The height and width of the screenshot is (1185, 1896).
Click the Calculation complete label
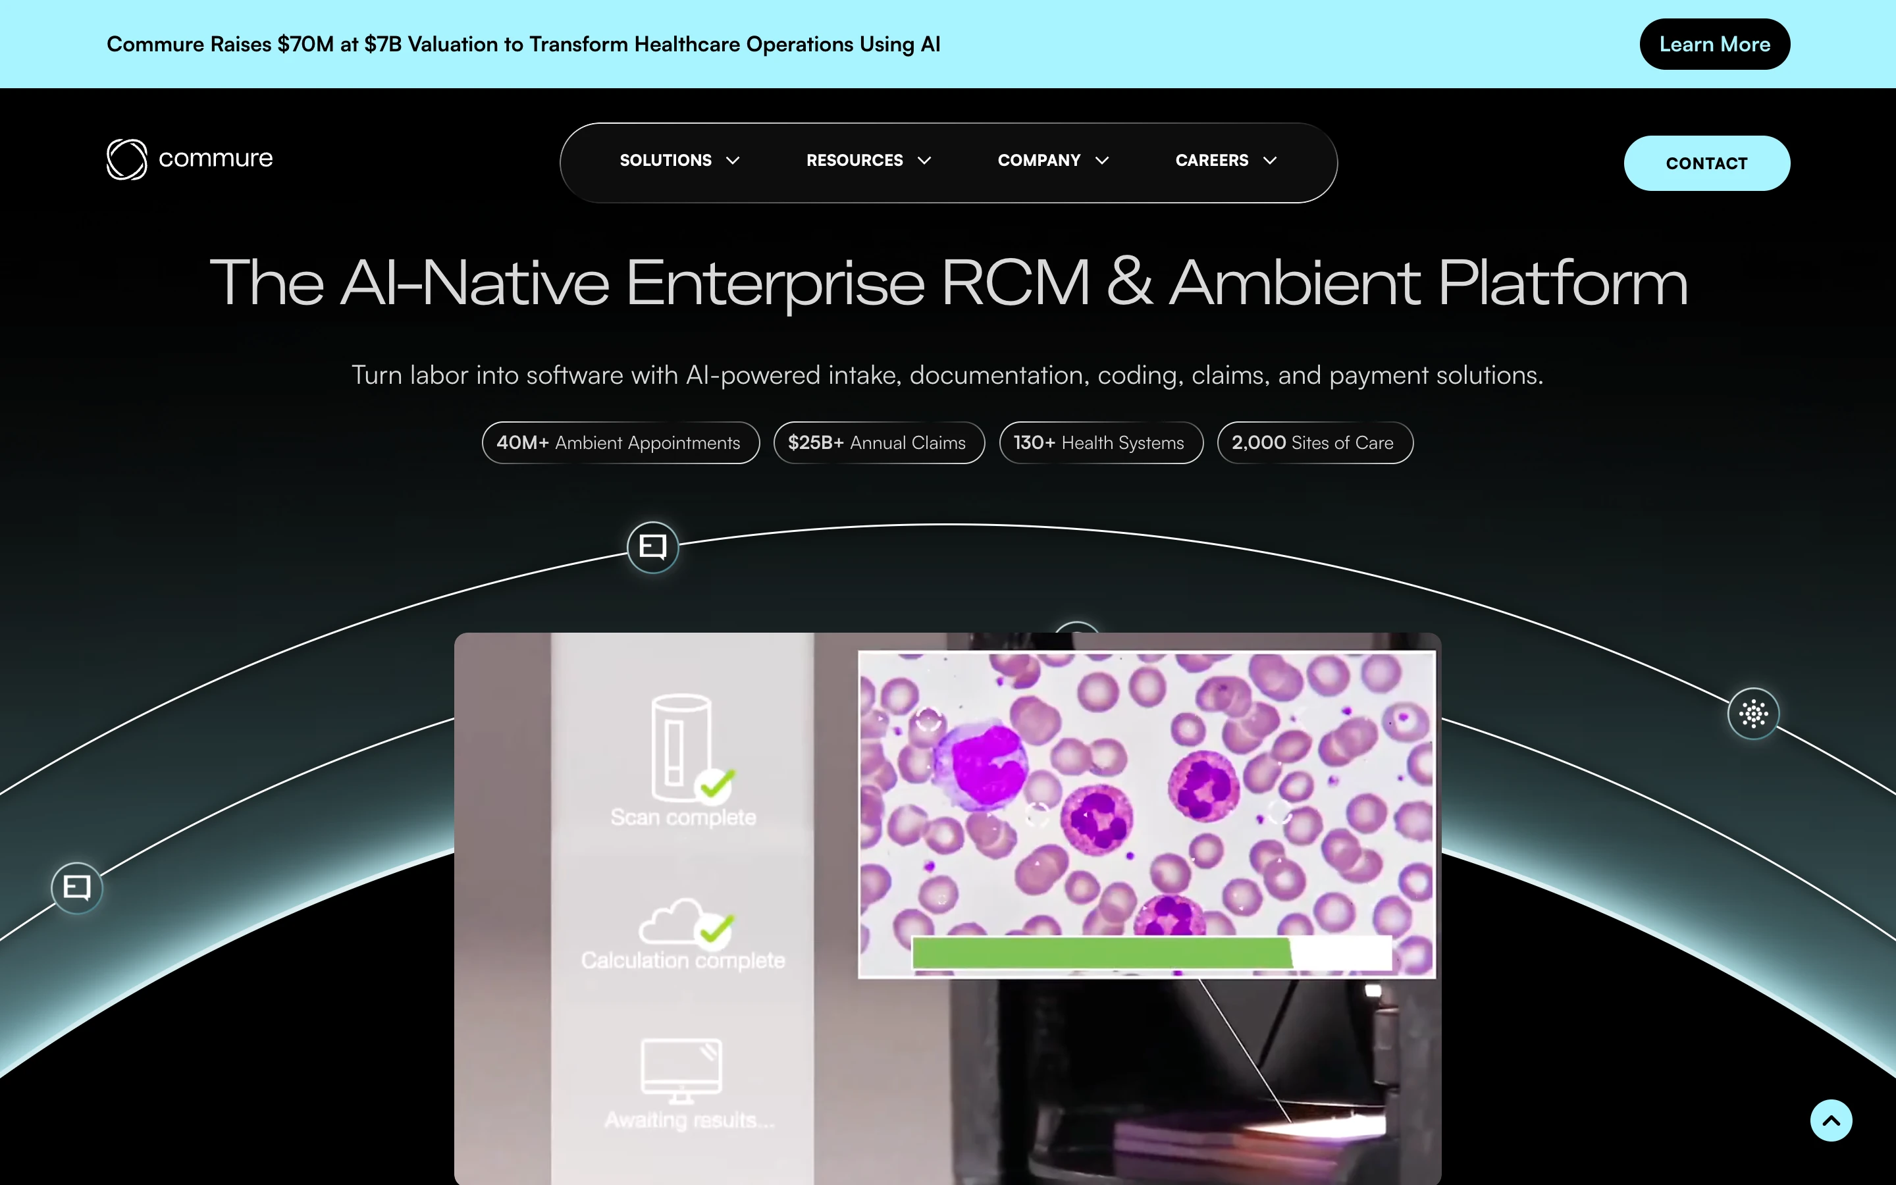683,961
